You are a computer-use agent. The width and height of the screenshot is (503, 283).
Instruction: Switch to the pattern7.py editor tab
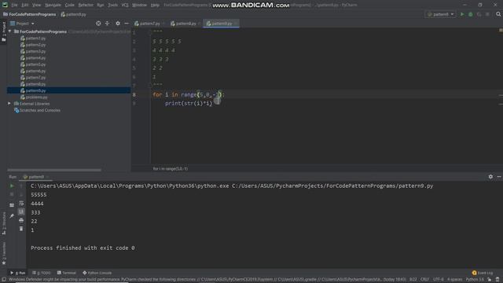pos(149,24)
